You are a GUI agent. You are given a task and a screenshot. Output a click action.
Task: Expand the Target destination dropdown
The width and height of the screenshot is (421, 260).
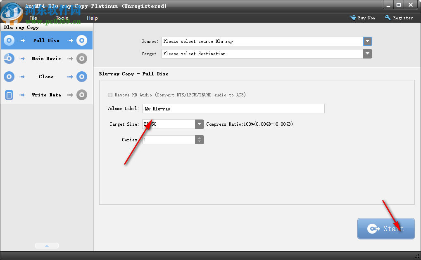pos(367,54)
